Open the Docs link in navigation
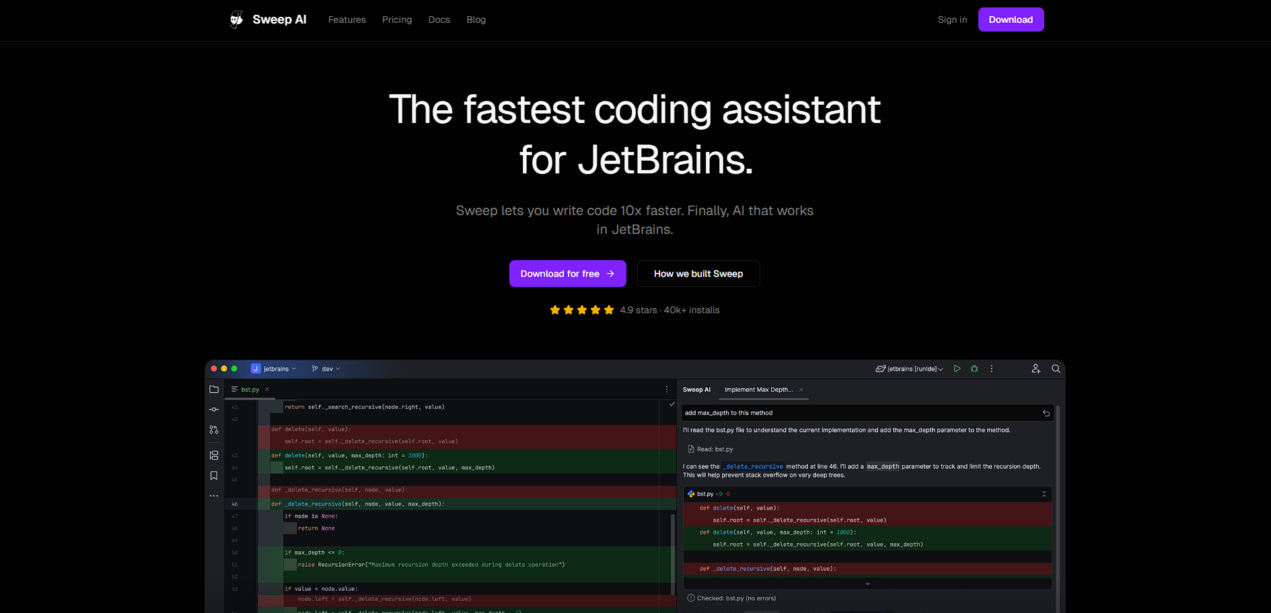 coord(439,19)
